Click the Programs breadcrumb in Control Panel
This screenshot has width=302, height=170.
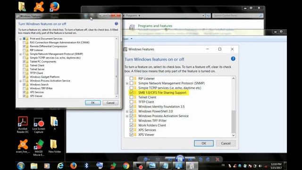coord(131,16)
